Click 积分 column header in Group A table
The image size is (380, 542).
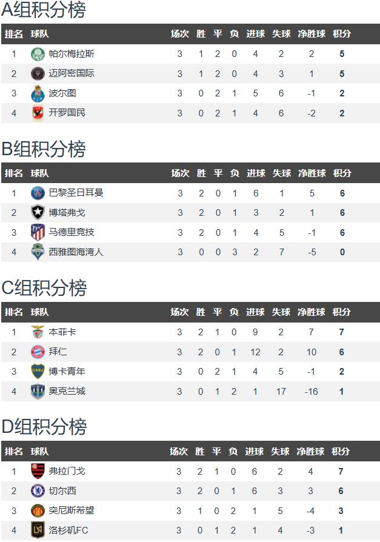point(342,34)
